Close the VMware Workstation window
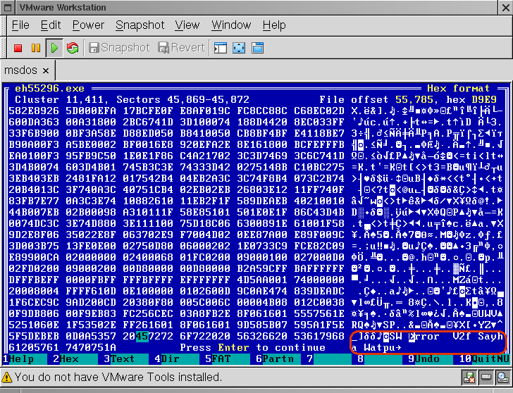 506,8
